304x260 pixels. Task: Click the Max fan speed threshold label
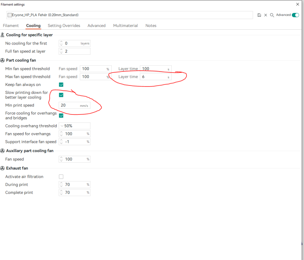(28, 76)
